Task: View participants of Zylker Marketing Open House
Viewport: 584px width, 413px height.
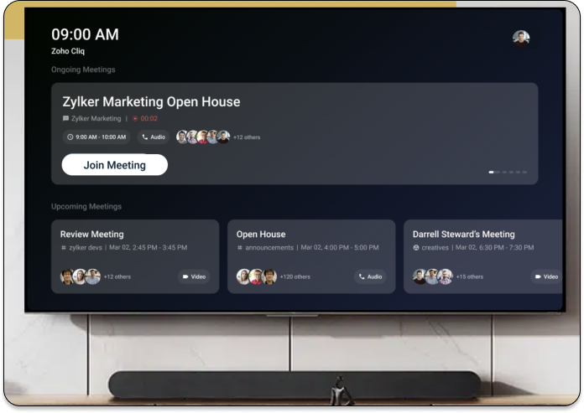Action: [x=202, y=137]
